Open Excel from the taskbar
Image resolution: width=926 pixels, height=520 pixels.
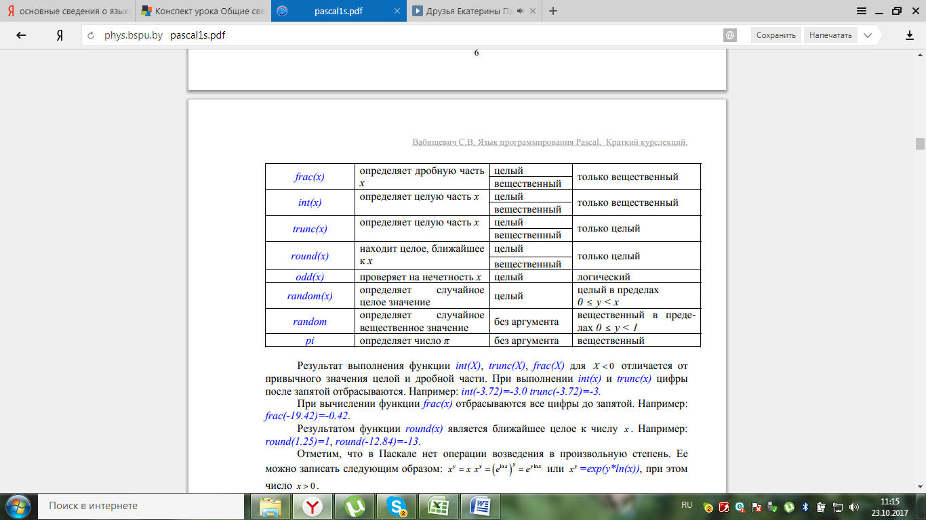point(438,506)
